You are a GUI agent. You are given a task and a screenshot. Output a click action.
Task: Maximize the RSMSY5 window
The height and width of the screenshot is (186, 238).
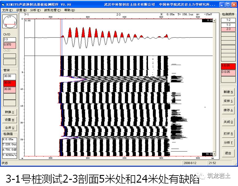pos(228,5)
